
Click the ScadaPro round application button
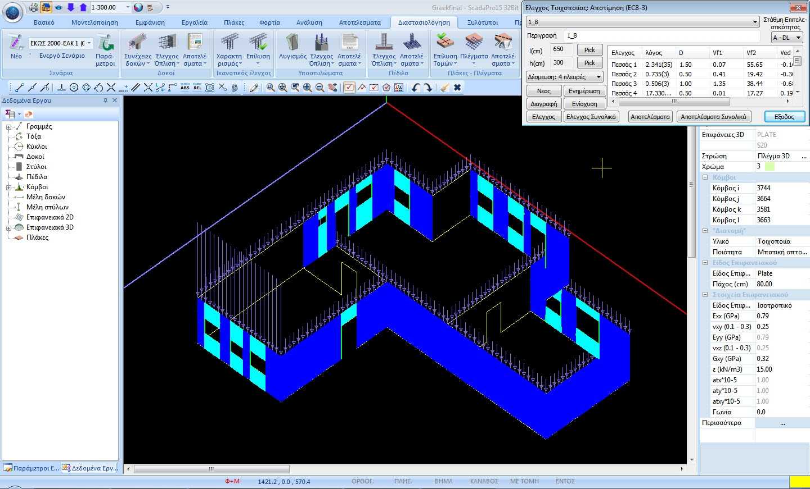[x=12, y=11]
